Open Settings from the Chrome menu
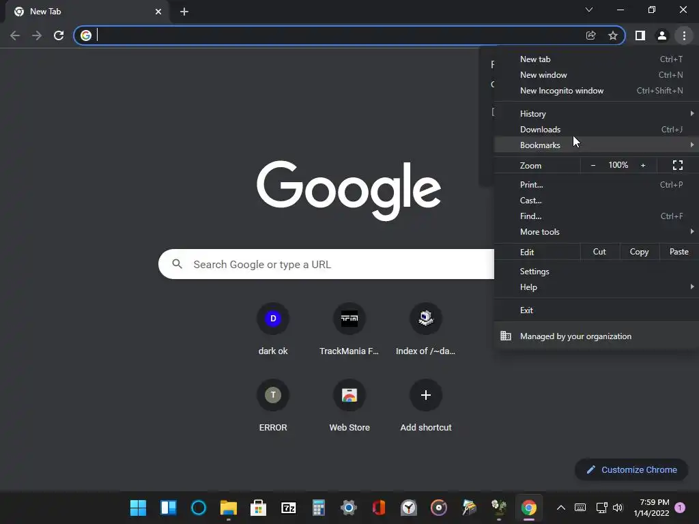Screen dimensions: 699x524 pos(597,272)
